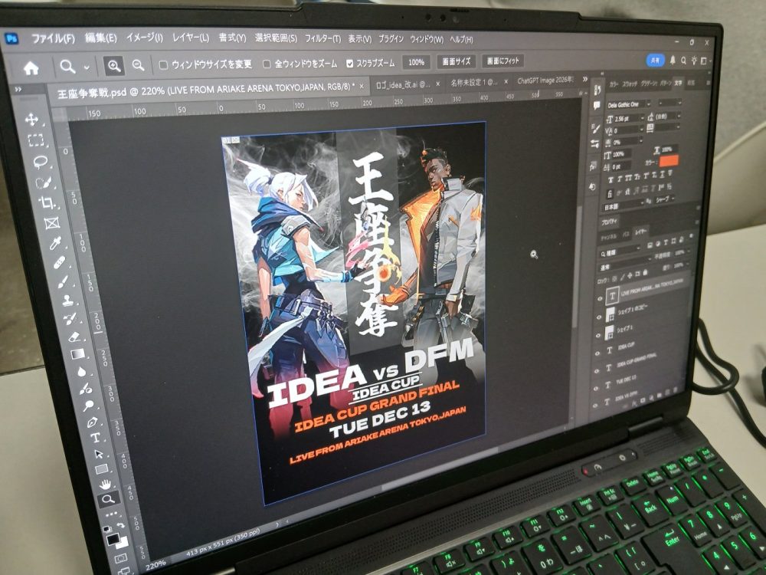Select the Eraser tool
766x575 pixels.
(74, 337)
